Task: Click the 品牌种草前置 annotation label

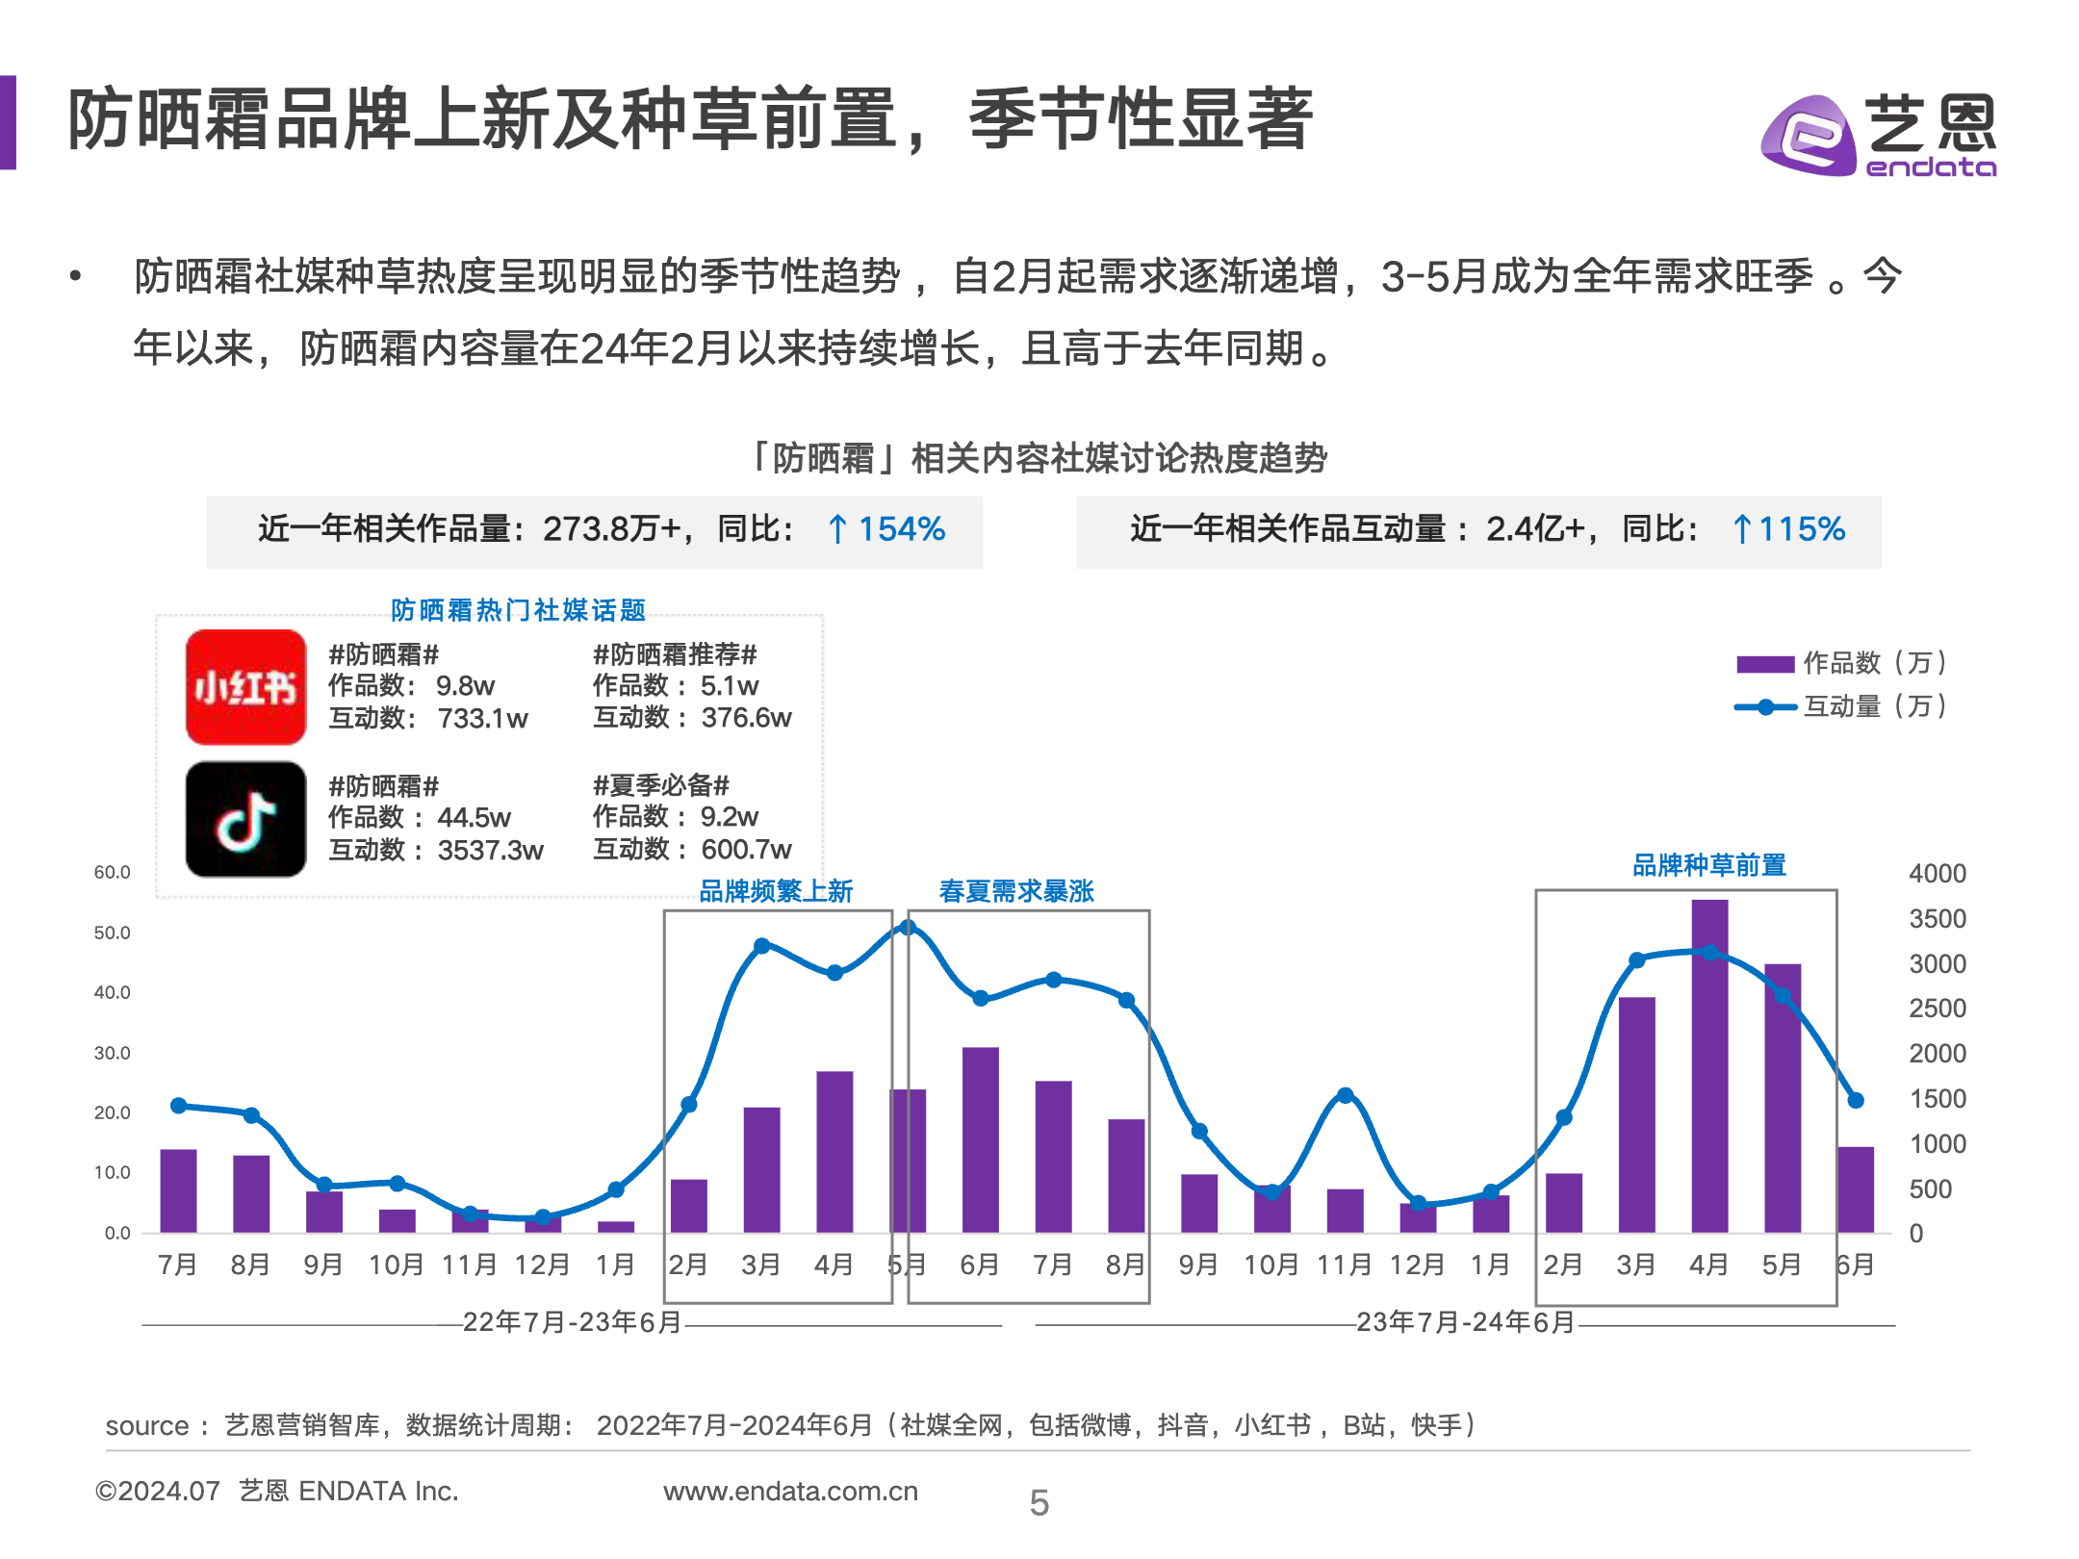Action: 1708,865
